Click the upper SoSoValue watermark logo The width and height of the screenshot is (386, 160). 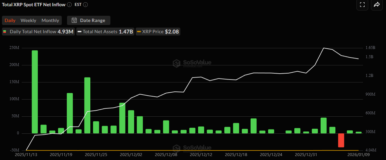point(192,63)
